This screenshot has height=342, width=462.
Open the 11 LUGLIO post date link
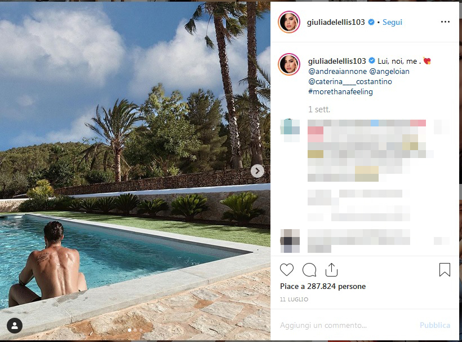pos(294,299)
